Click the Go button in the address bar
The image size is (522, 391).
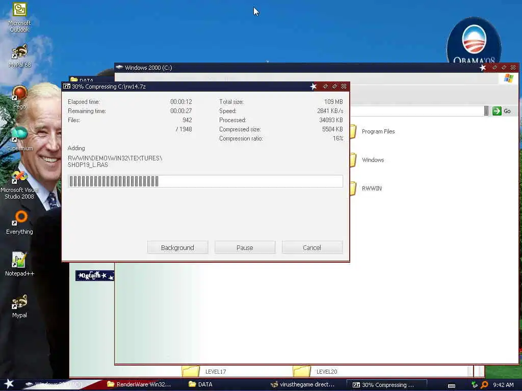click(x=502, y=111)
